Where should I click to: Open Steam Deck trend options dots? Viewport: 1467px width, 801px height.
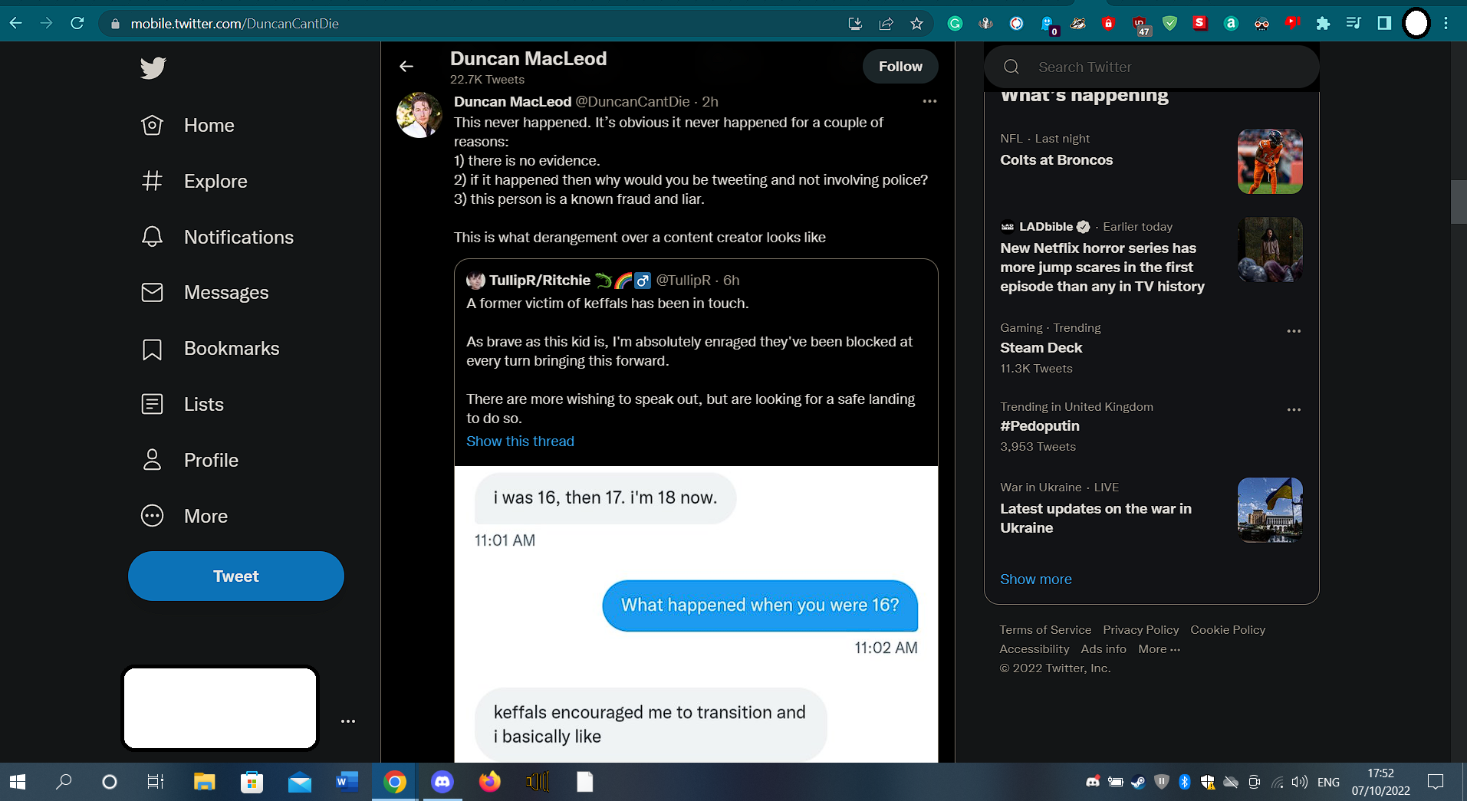[x=1294, y=331]
